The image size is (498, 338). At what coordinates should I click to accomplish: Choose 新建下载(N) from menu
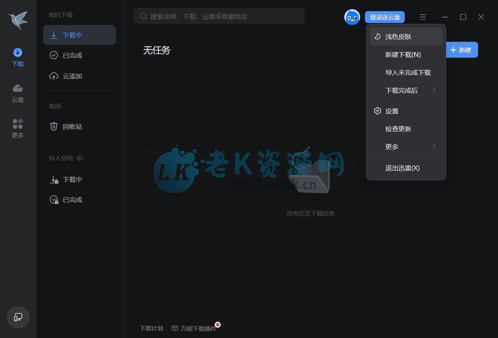(x=406, y=54)
